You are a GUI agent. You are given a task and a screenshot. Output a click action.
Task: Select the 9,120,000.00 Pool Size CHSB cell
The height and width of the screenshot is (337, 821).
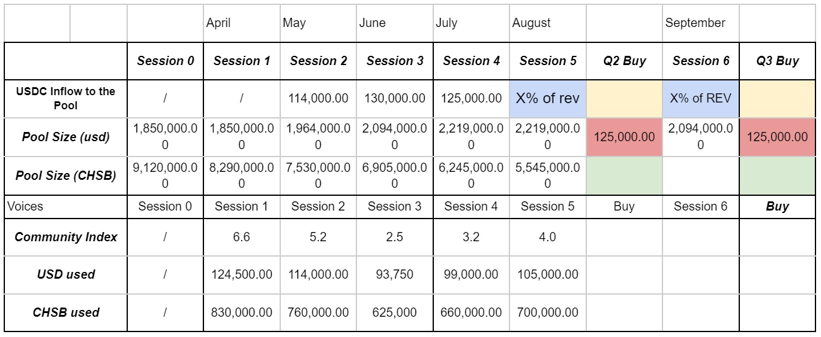(165, 175)
